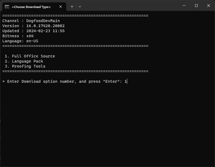This screenshot has height=167, width=215.
Task: Expand the new tab profile dropdown
Action: pos(80,7)
